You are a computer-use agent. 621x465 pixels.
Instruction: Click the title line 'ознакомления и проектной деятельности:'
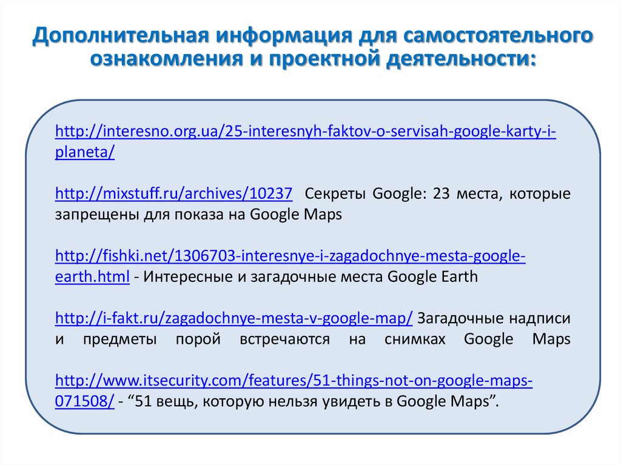tap(313, 59)
